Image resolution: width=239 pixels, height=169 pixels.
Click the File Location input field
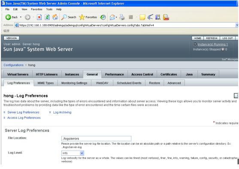(96, 139)
